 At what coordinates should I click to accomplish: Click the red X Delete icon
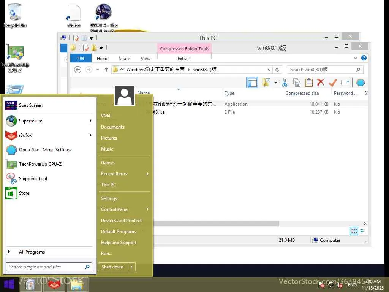pos(321,82)
